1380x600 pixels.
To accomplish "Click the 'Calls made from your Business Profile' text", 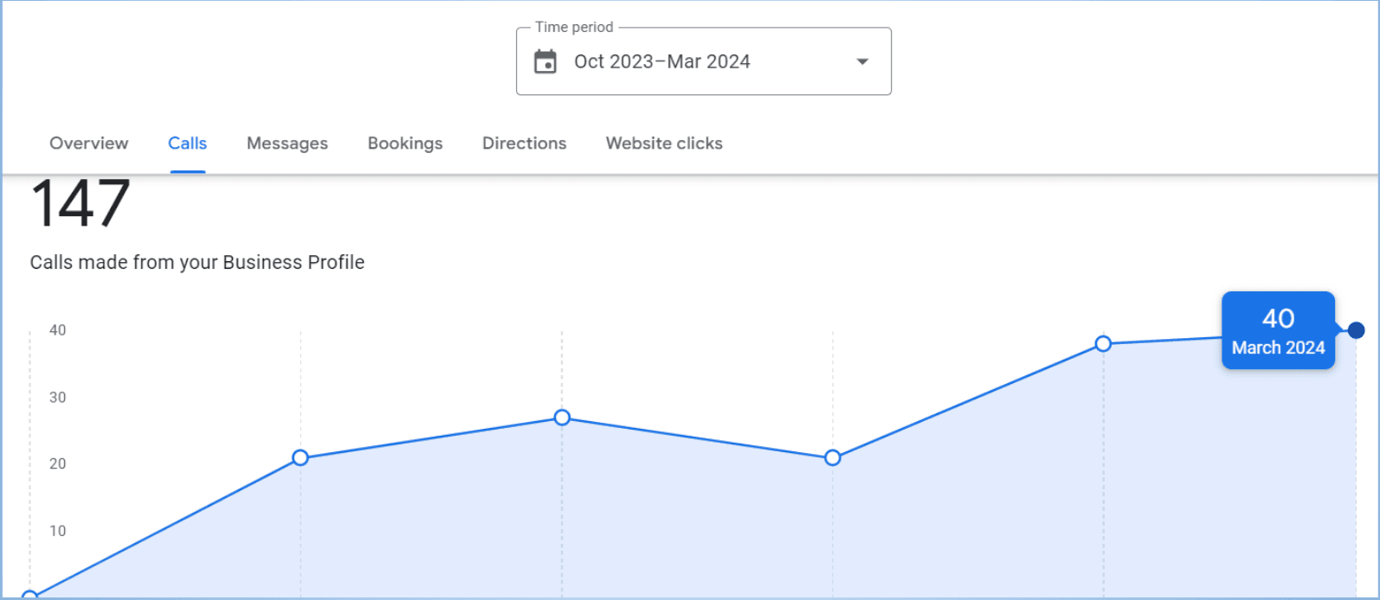I will point(197,262).
